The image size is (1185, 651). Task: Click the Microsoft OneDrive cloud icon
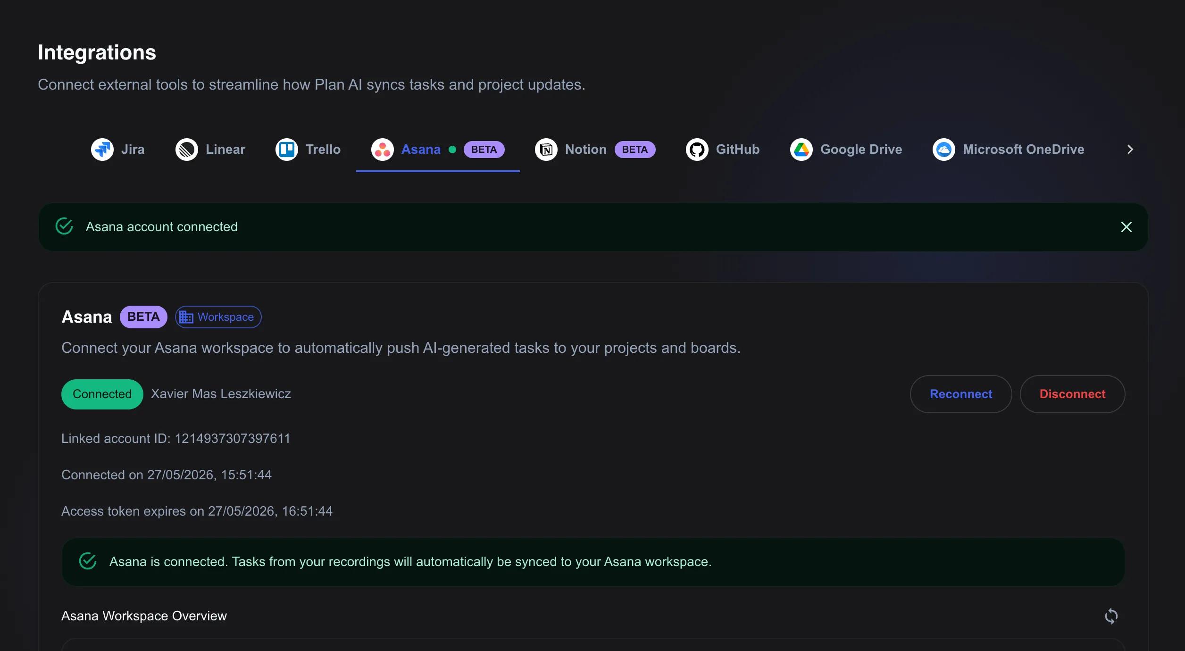[x=944, y=150]
